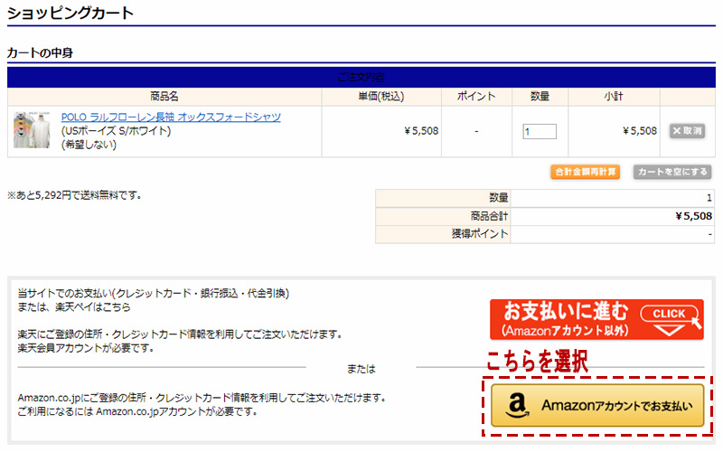Click the (希望しない) option text

pos(89,145)
